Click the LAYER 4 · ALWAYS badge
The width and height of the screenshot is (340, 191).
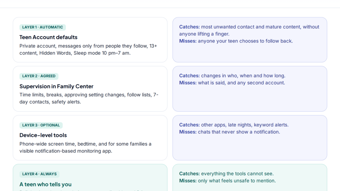click(x=40, y=174)
